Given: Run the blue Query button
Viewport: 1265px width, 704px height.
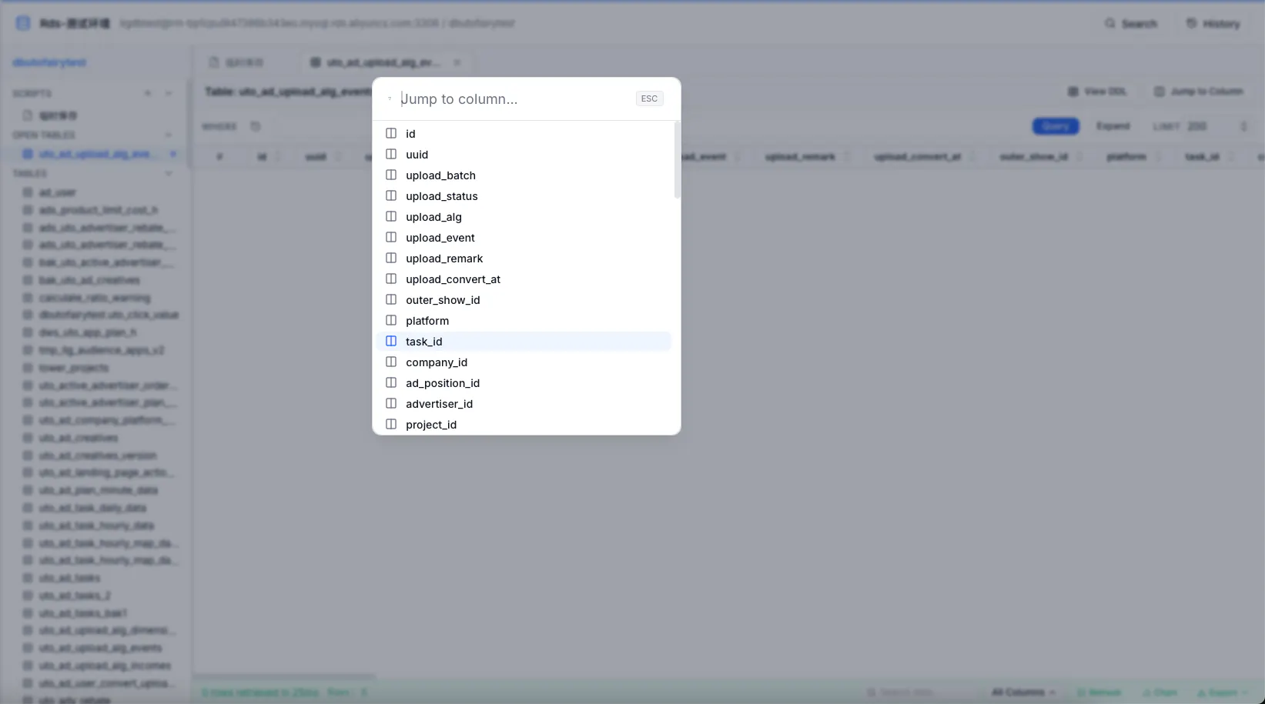Looking at the screenshot, I should pyautogui.click(x=1056, y=126).
